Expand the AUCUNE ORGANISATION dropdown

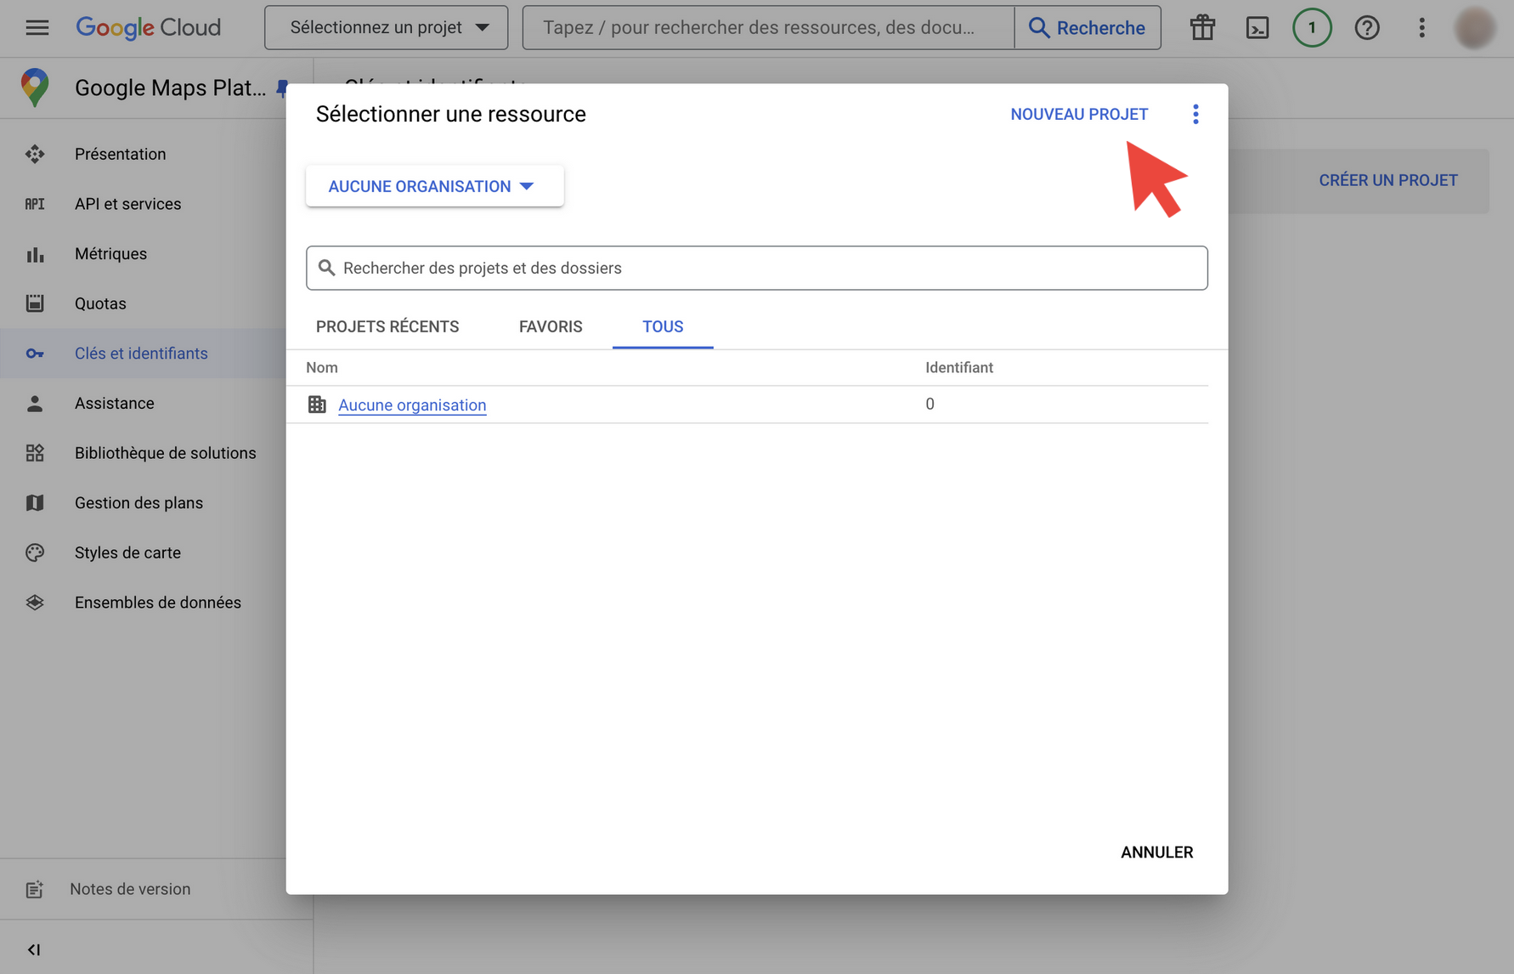coord(434,186)
